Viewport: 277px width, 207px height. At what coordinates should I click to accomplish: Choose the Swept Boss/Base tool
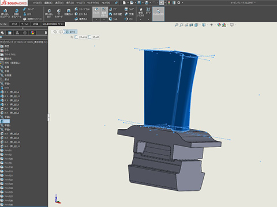tap(28, 9)
